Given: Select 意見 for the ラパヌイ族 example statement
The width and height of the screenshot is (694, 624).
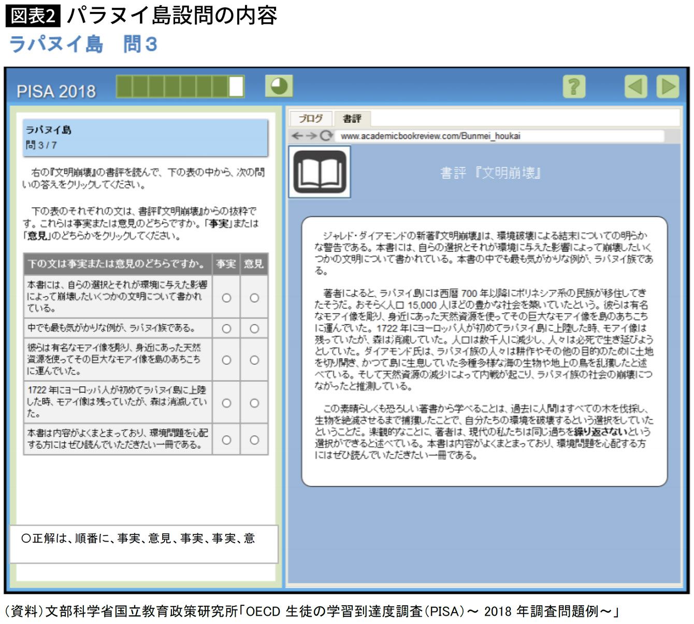Looking at the screenshot, I should pos(254,329).
